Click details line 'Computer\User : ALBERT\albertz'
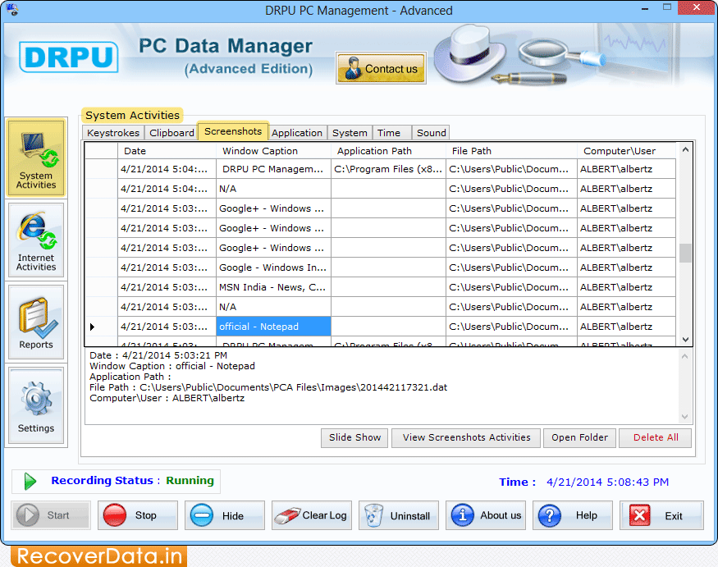 (x=167, y=398)
